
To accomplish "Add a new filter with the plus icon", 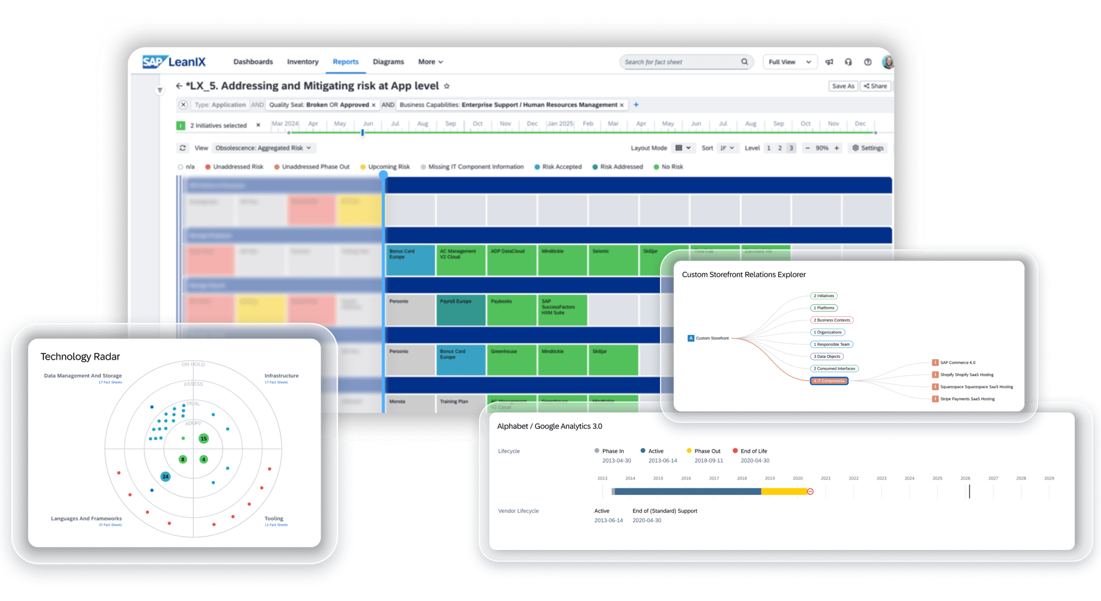I will click(x=636, y=105).
